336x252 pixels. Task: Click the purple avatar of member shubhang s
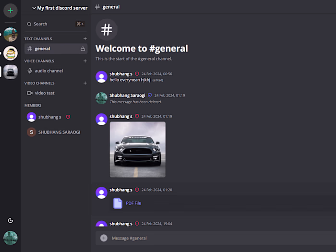(x=32, y=117)
